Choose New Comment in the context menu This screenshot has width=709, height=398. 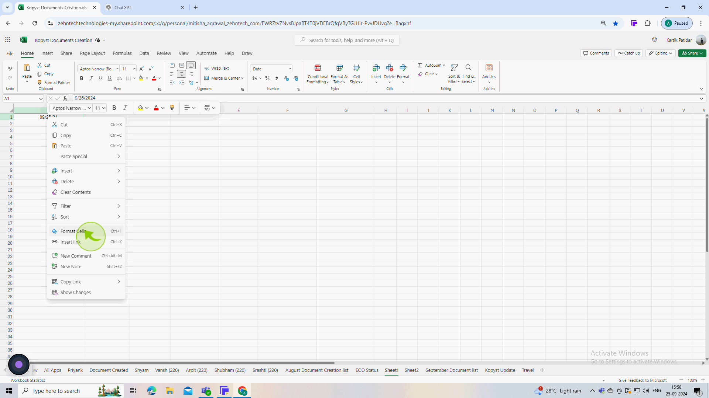tap(86, 256)
